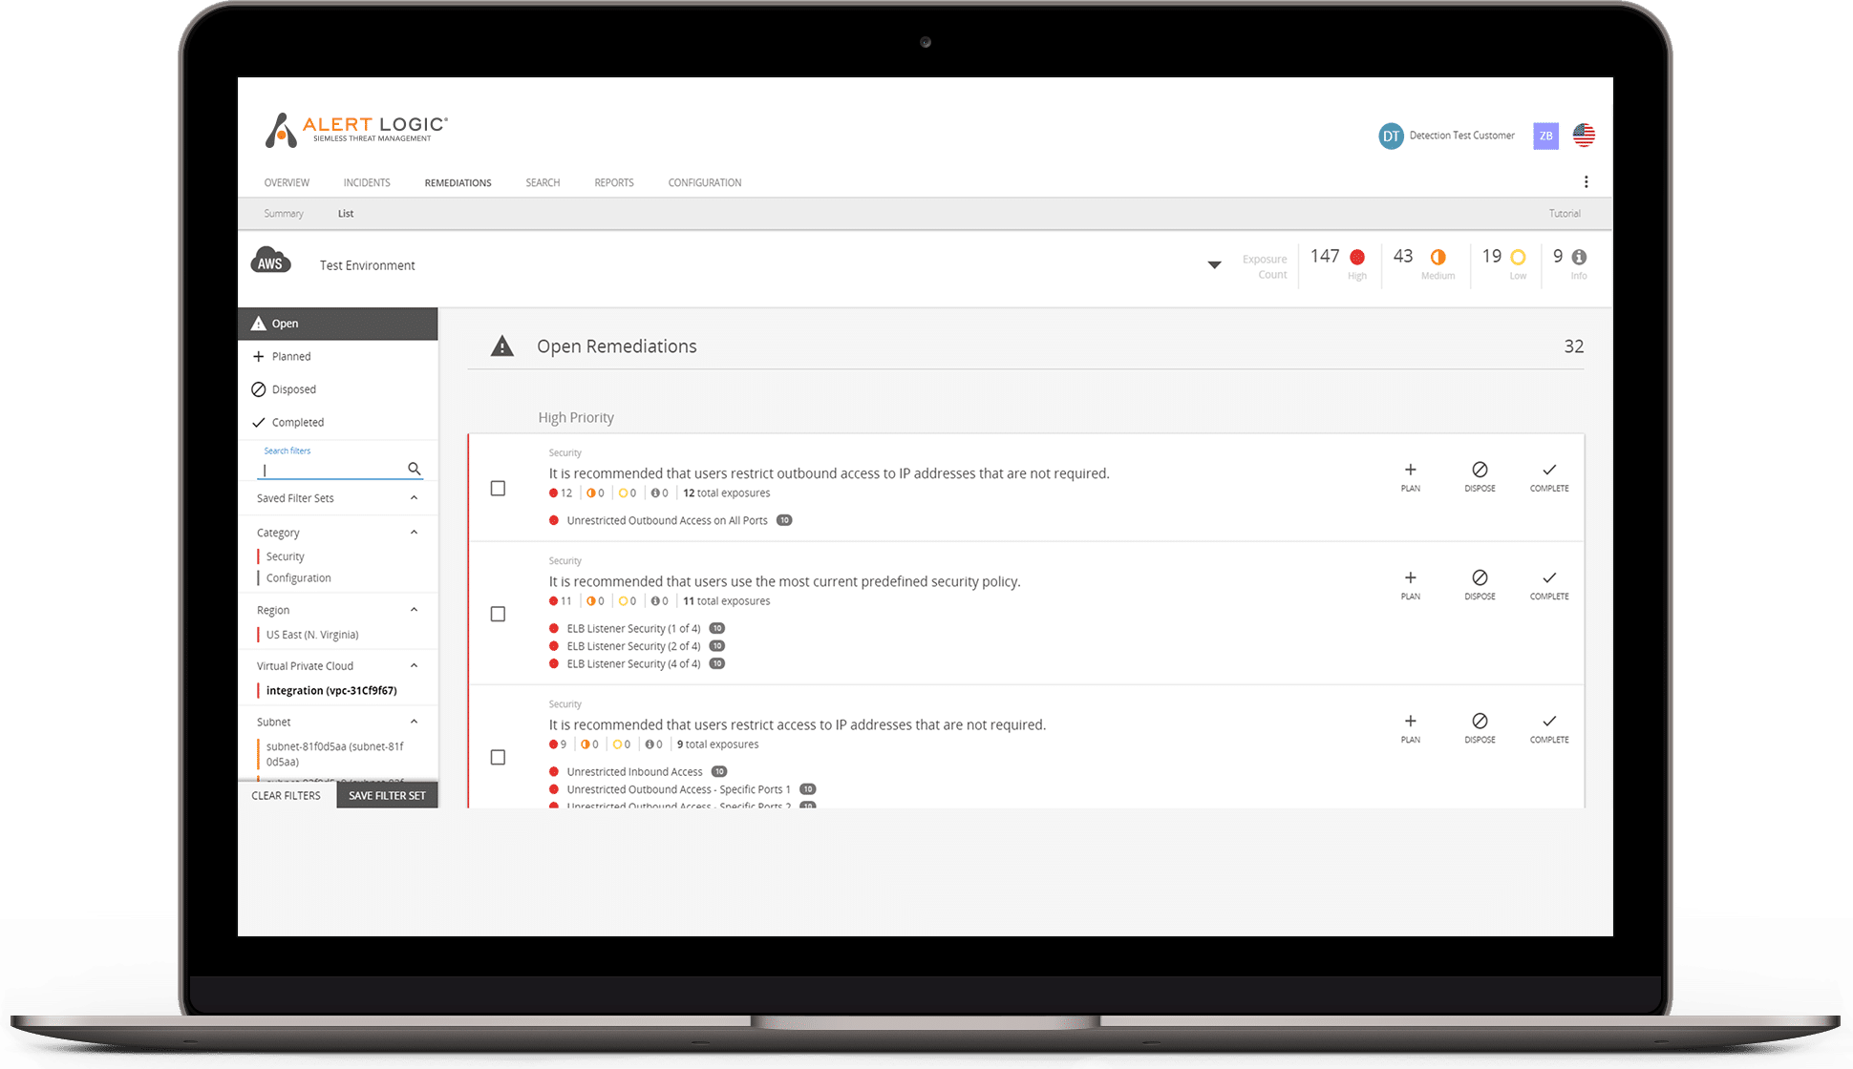Select the Remediations navigation tab
The image size is (1853, 1069).
[x=458, y=182]
